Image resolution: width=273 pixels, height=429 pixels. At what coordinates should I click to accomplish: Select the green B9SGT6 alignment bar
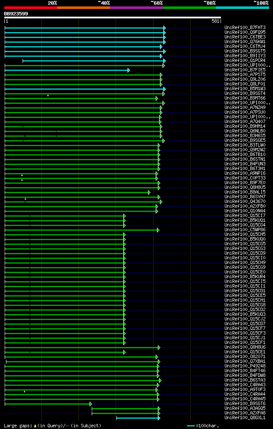pyautogui.click(x=47, y=404)
